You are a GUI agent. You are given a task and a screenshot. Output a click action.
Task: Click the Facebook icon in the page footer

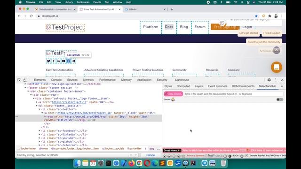[x=54, y=61]
